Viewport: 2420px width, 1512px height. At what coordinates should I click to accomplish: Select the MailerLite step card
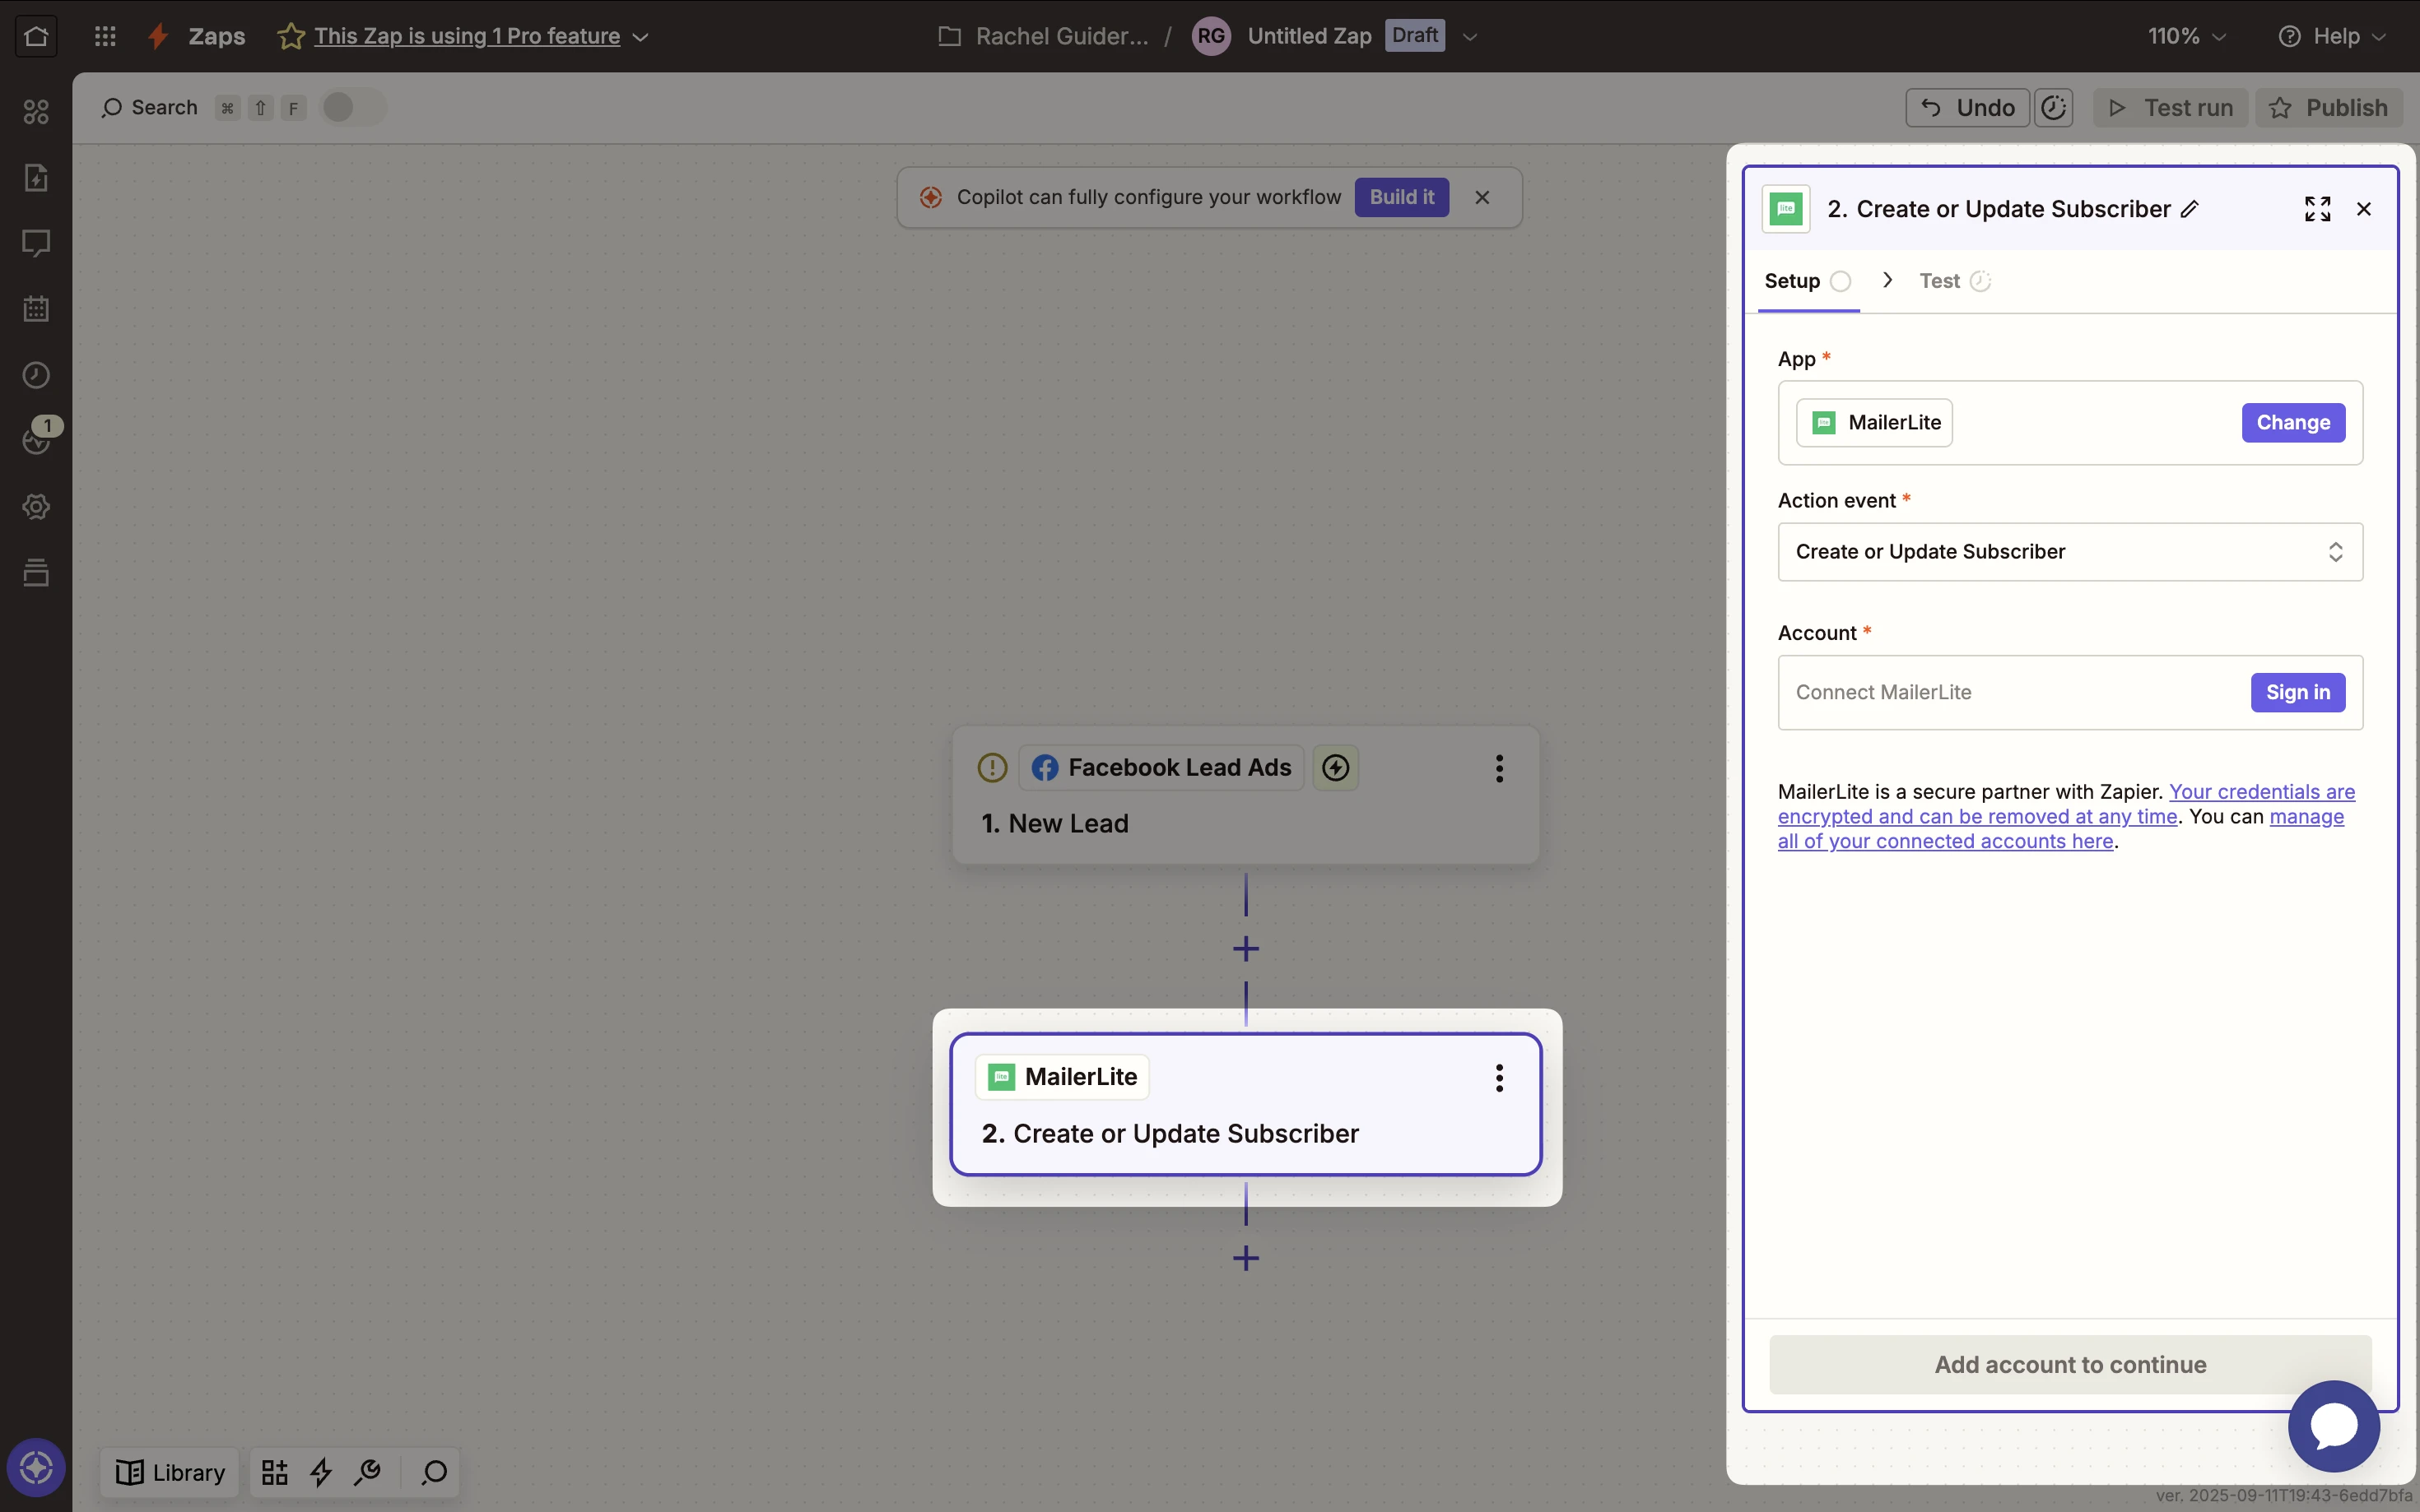coord(1245,1104)
